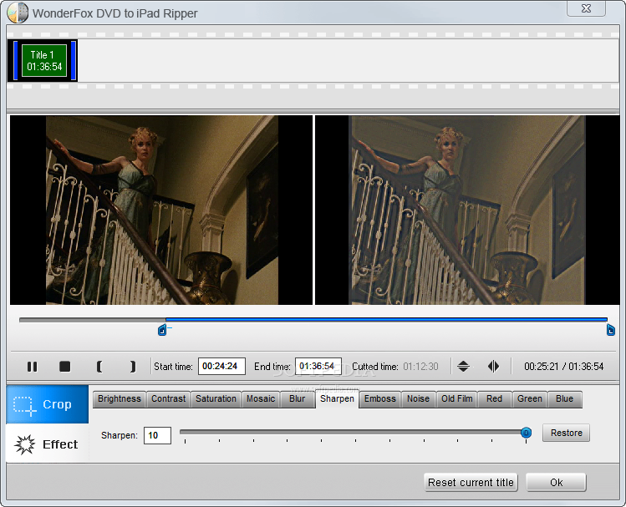Open the Crop section
Screen dimensions: 626x507
click(x=48, y=404)
